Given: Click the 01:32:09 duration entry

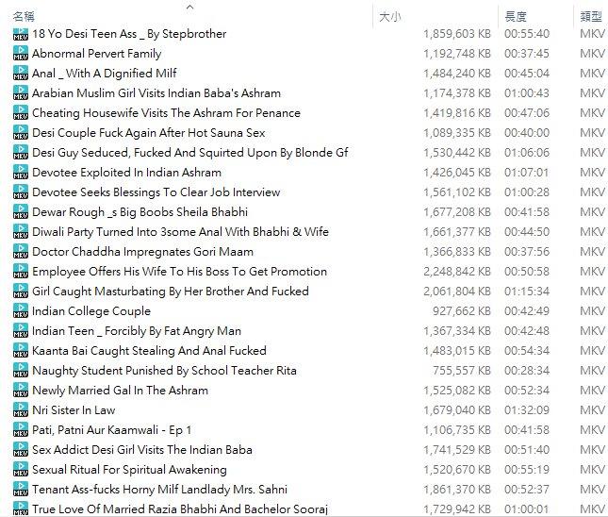Looking at the screenshot, I should [527, 409].
